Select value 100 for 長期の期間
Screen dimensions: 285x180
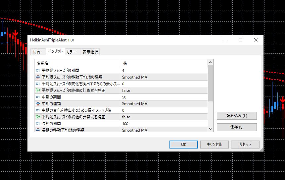click(164, 124)
